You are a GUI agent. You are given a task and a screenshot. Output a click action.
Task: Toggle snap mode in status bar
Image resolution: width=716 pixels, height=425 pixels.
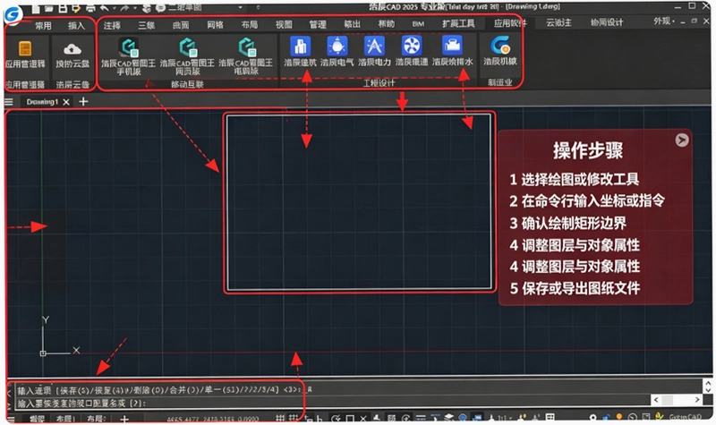[x=293, y=418]
